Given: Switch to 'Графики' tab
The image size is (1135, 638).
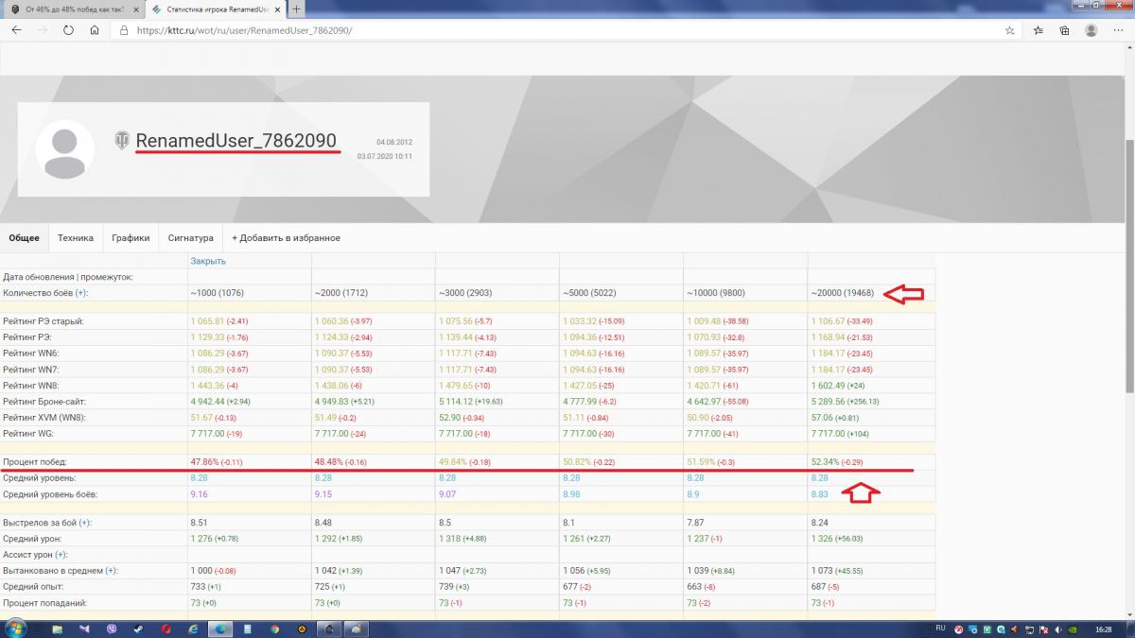Looking at the screenshot, I should point(131,238).
